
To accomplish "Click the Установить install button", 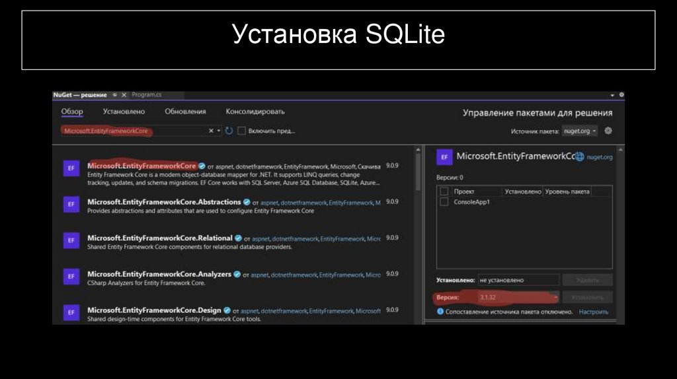I will [x=587, y=297].
